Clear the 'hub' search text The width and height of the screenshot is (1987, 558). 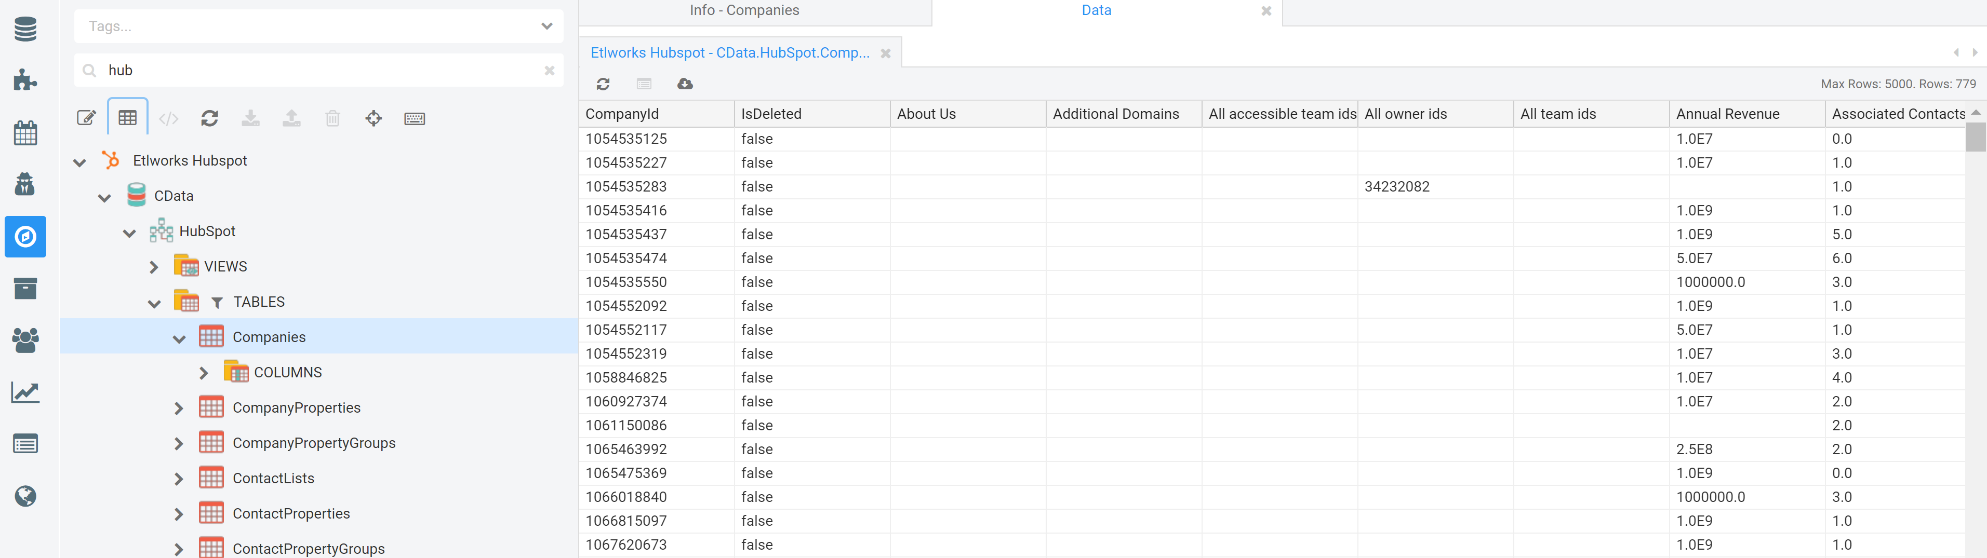(549, 70)
